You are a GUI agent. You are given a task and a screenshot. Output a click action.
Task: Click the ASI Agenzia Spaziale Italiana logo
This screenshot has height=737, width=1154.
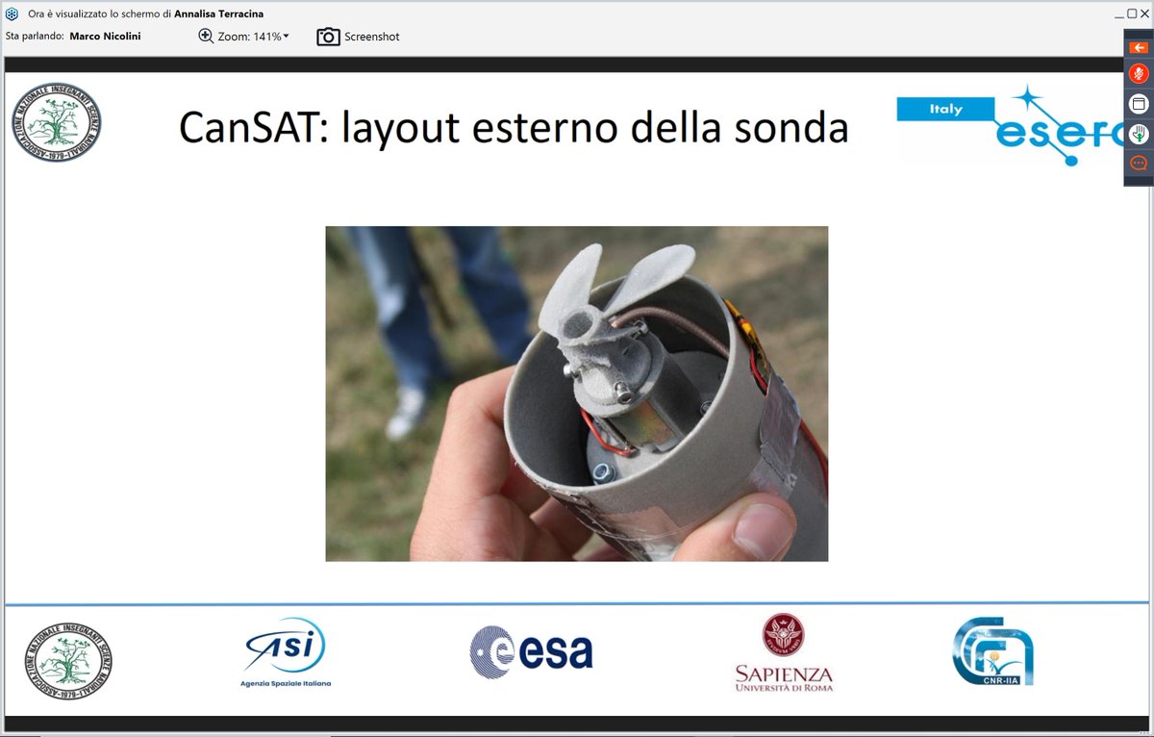[x=286, y=654]
